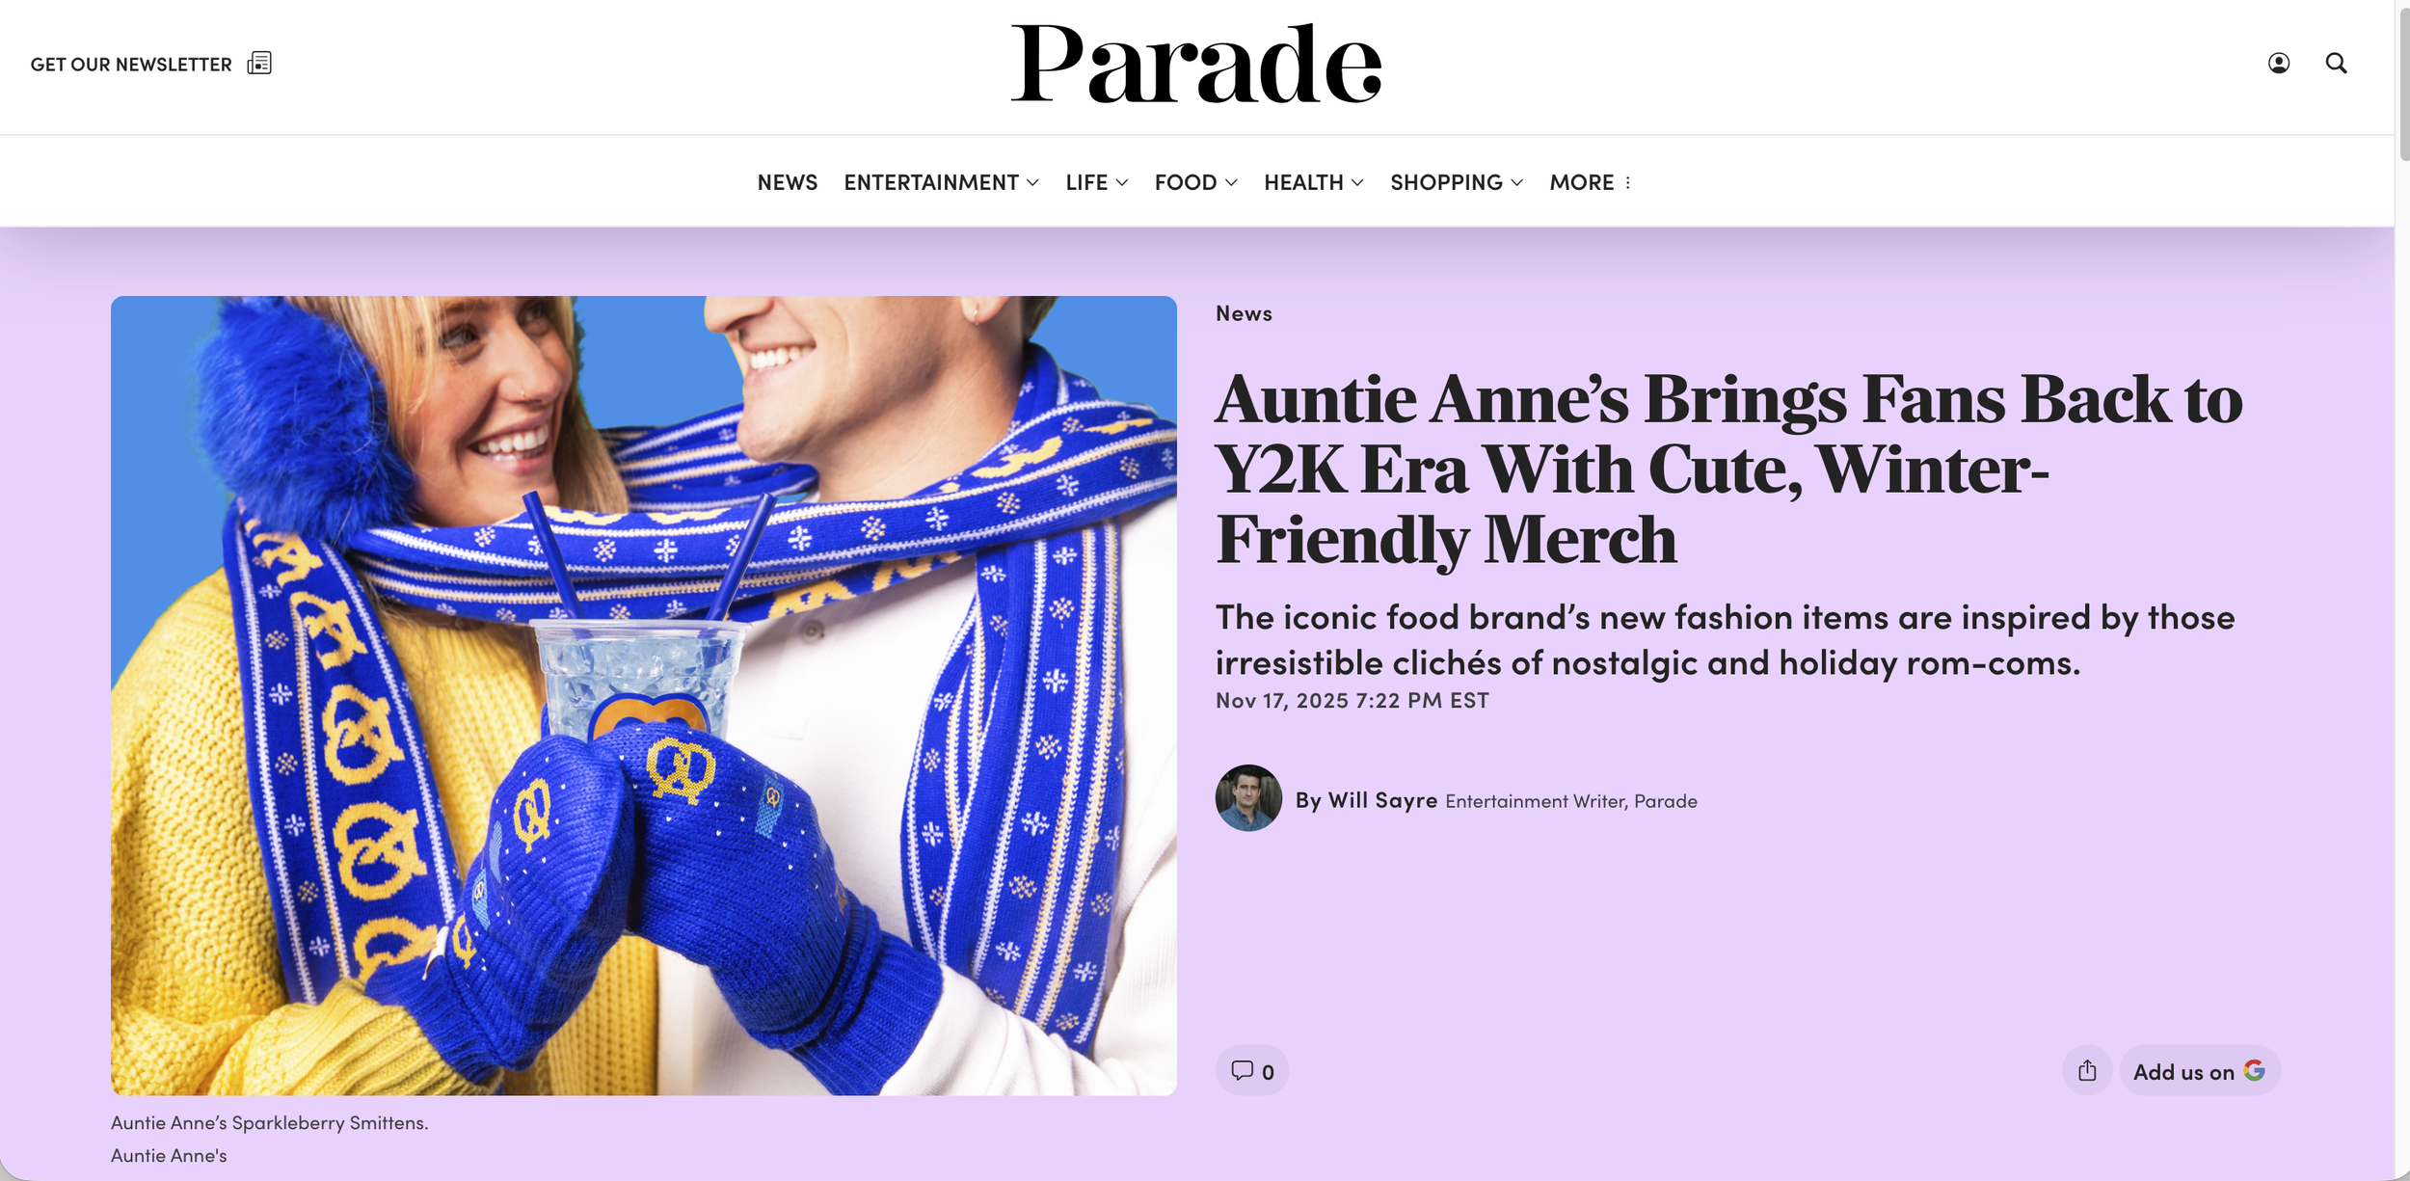
Task: Open the Health dropdown menu
Action: (1313, 182)
